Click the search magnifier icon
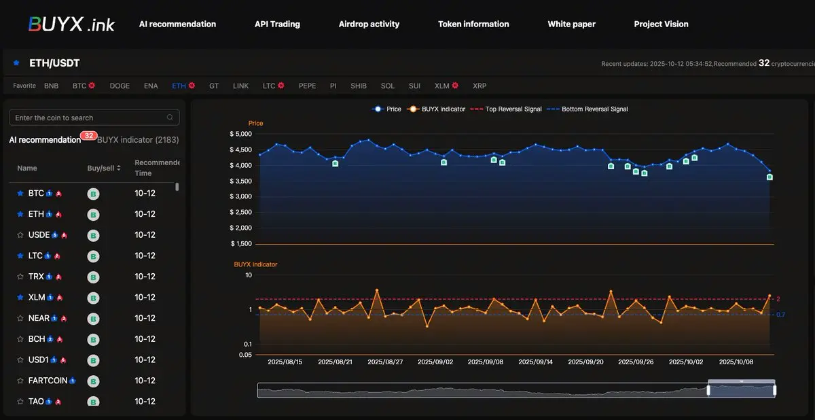Viewport: 815px width, 420px height. click(170, 118)
